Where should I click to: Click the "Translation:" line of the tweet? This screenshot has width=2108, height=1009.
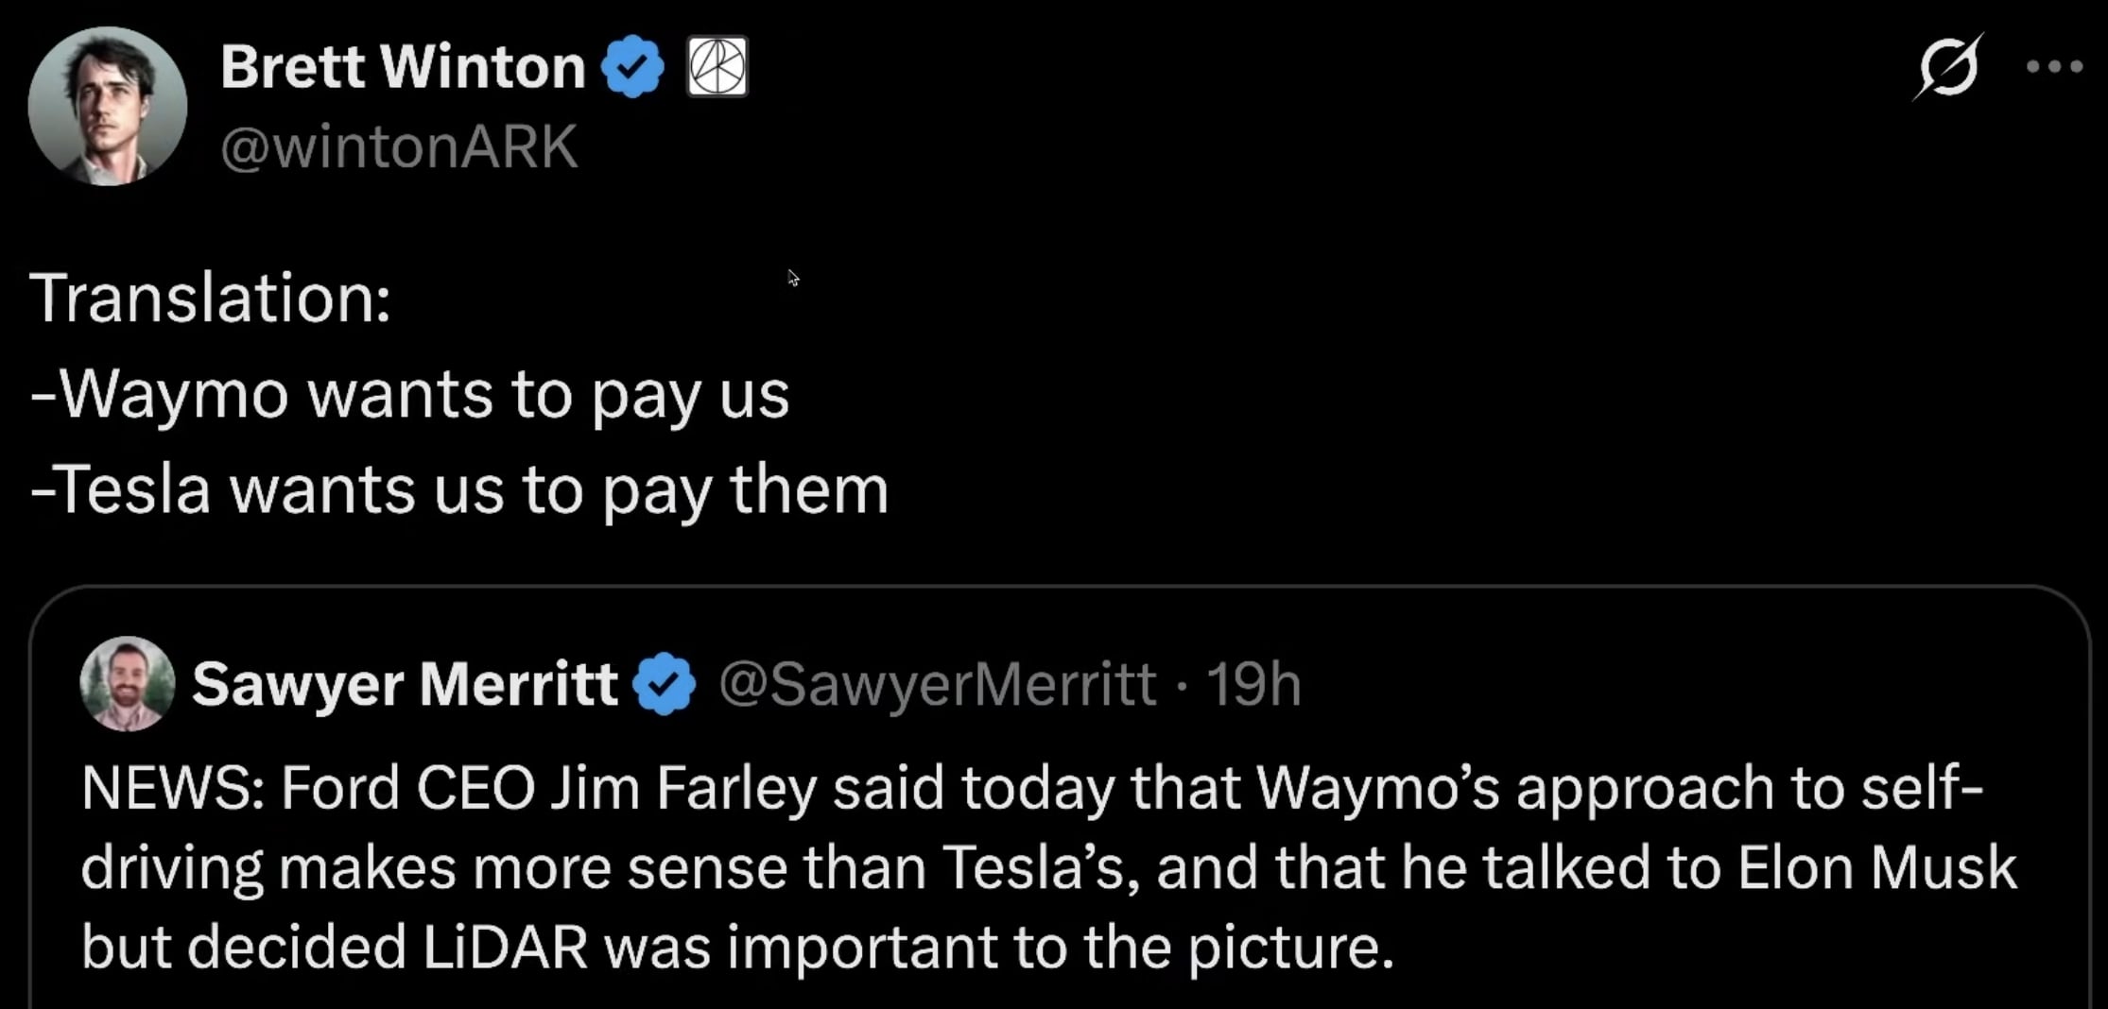click(210, 299)
